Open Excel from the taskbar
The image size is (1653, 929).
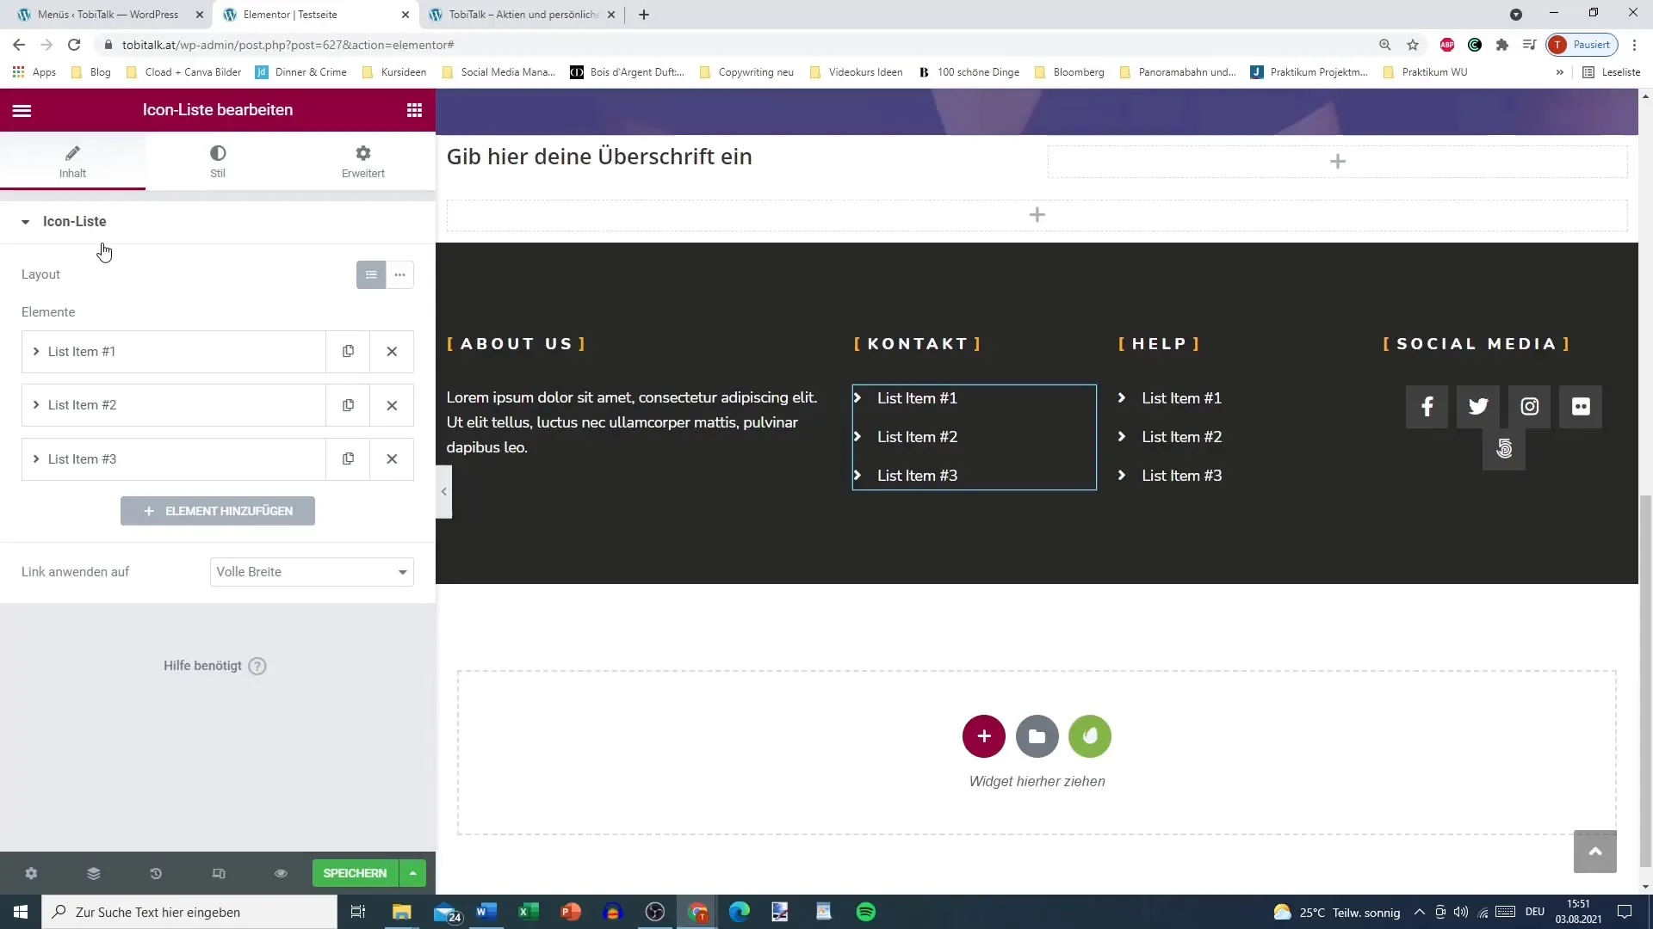pyautogui.click(x=529, y=912)
